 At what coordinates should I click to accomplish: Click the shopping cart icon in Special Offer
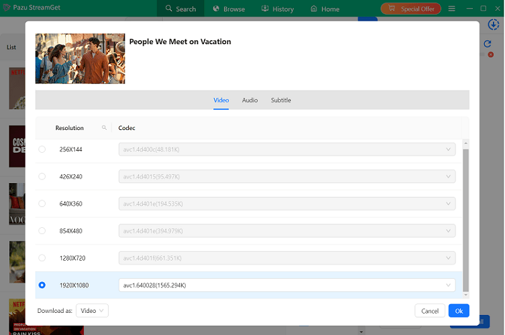click(392, 8)
